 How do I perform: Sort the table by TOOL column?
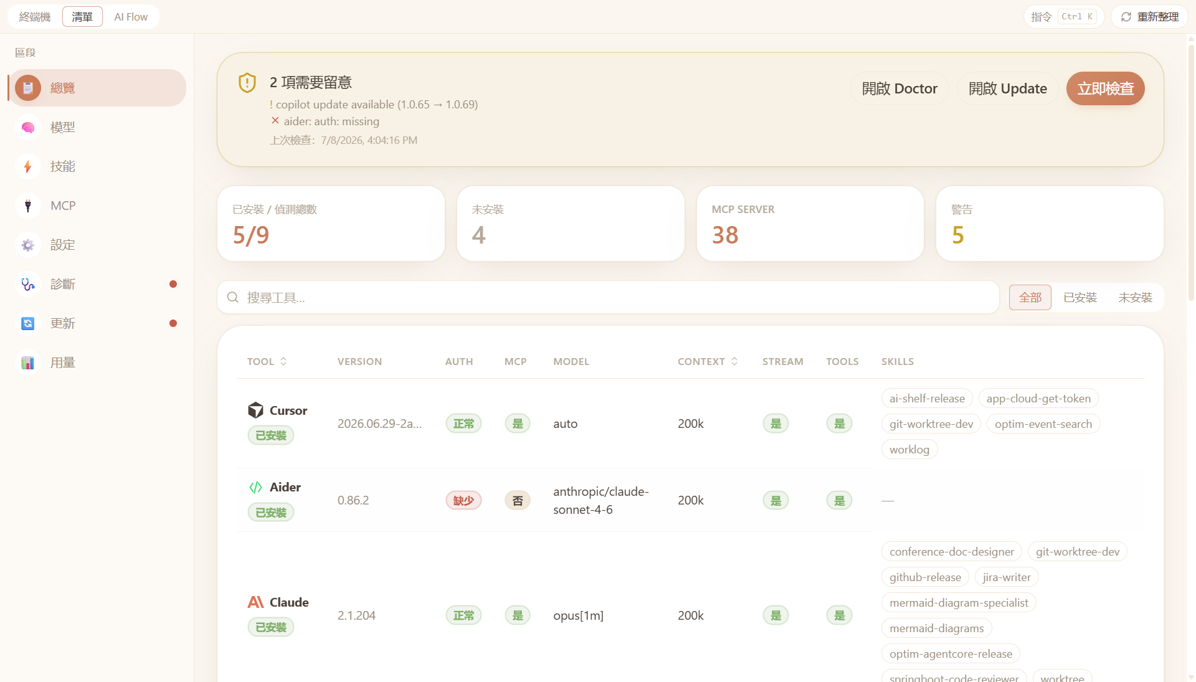point(267,361)
